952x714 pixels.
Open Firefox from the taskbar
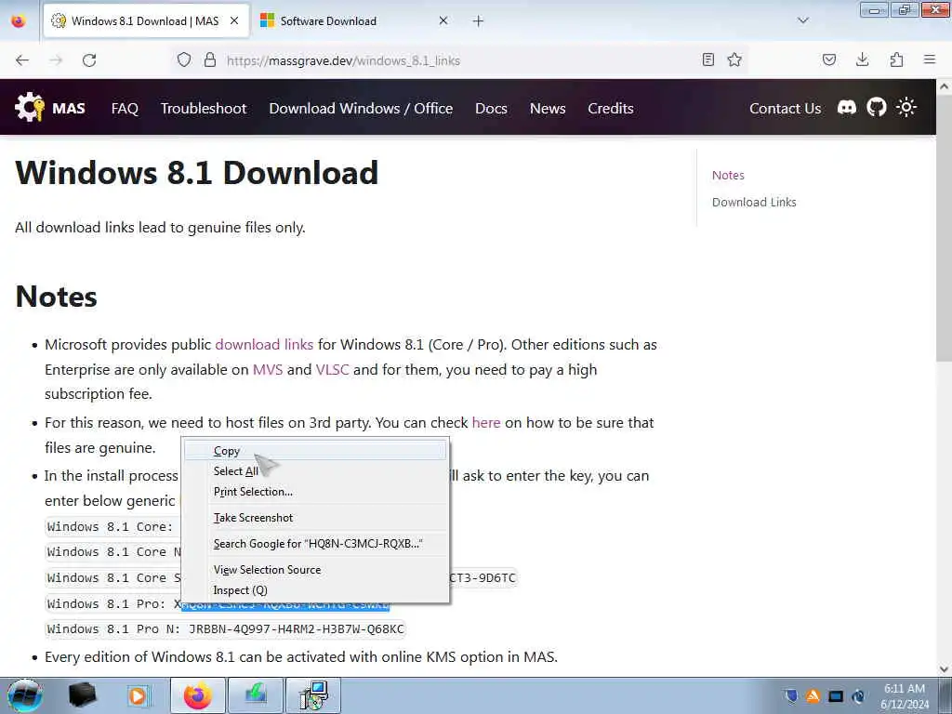coord(198,695)
